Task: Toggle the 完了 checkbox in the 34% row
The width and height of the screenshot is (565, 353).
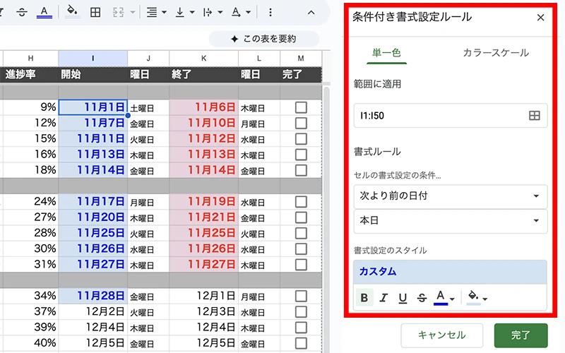Action: pos(301,295)
